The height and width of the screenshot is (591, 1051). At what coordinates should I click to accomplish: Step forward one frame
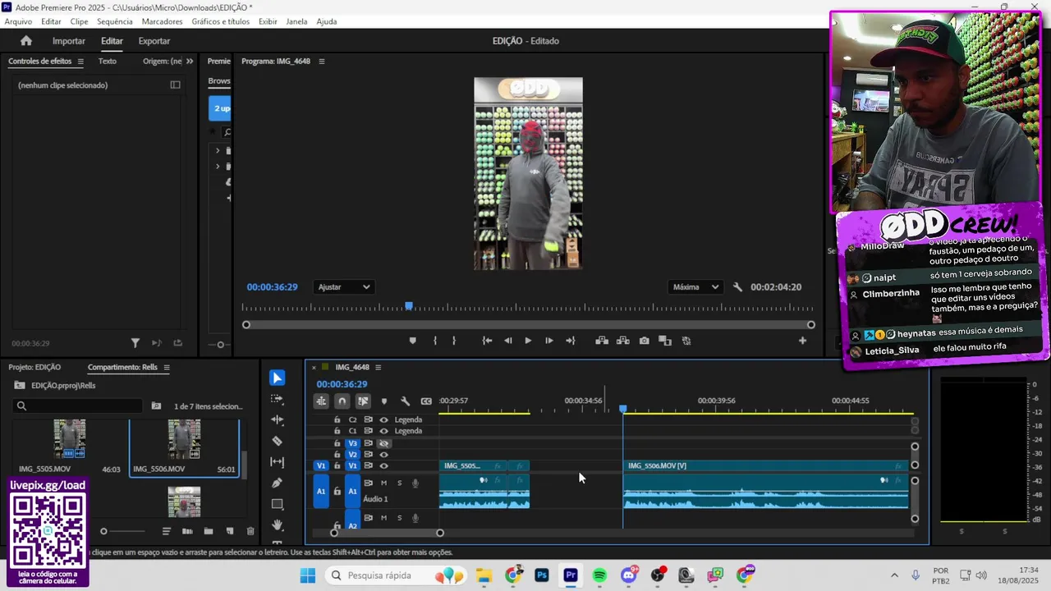tap(549, 341)
